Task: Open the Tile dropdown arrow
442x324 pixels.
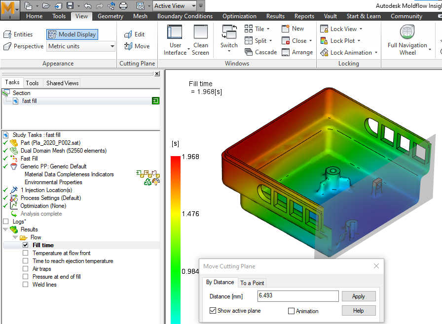Action: point(267,29)
